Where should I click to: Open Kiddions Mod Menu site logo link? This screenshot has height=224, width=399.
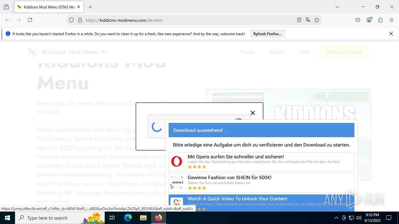(x=63, y=52)
